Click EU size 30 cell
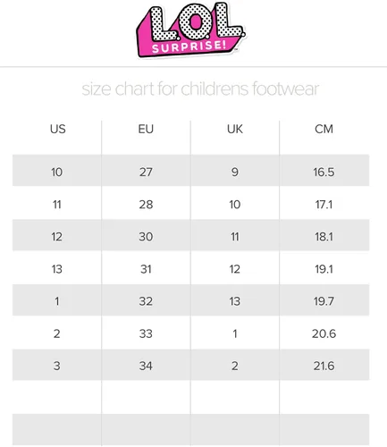 click(146, 237)
